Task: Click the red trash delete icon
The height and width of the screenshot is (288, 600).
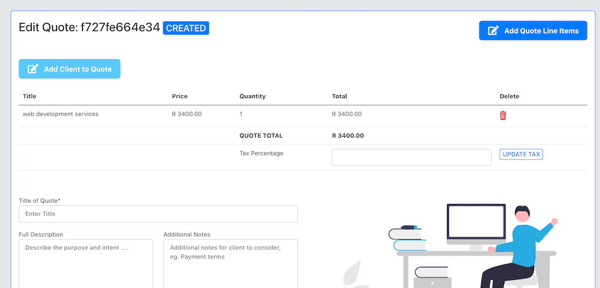Action: (x=503, y=116)
